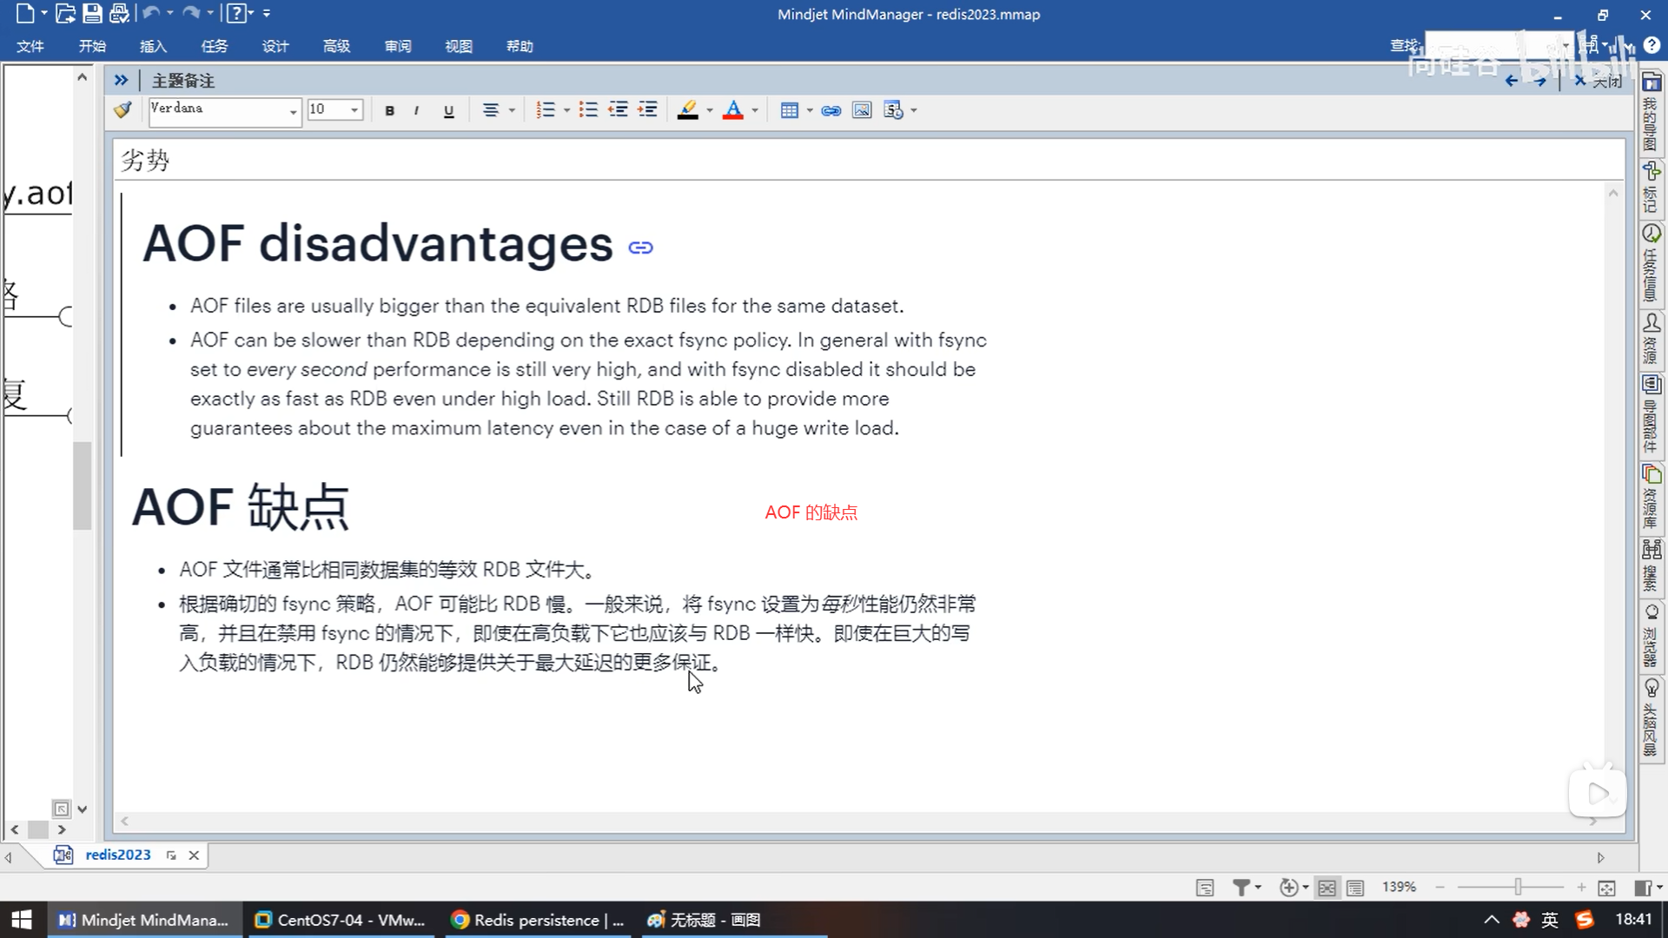Open the Verdana font dropdown
The image size is (1668, 938).
pos(293,110)
